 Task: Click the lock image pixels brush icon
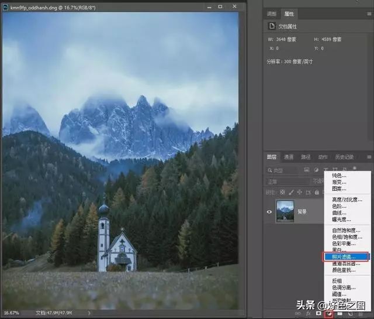point(291,192)
